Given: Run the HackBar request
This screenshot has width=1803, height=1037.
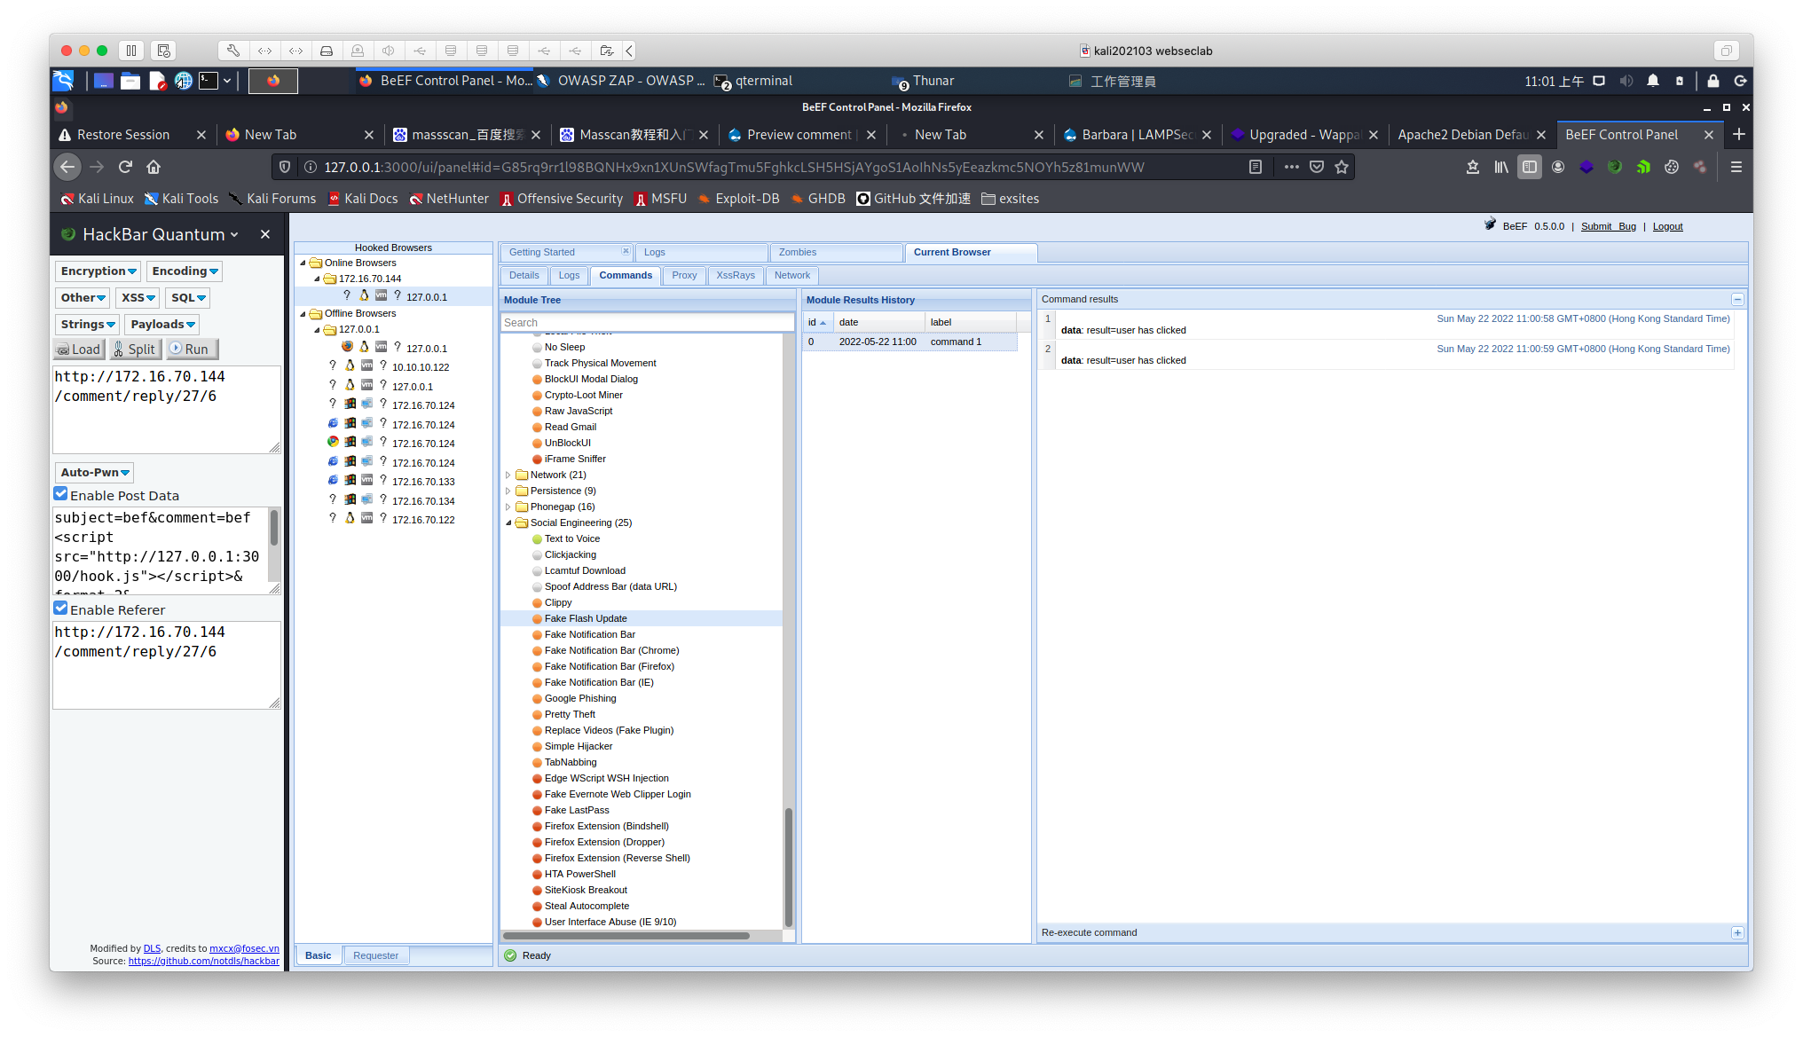Looking at the screenshot, I should [x=191, y=350].
